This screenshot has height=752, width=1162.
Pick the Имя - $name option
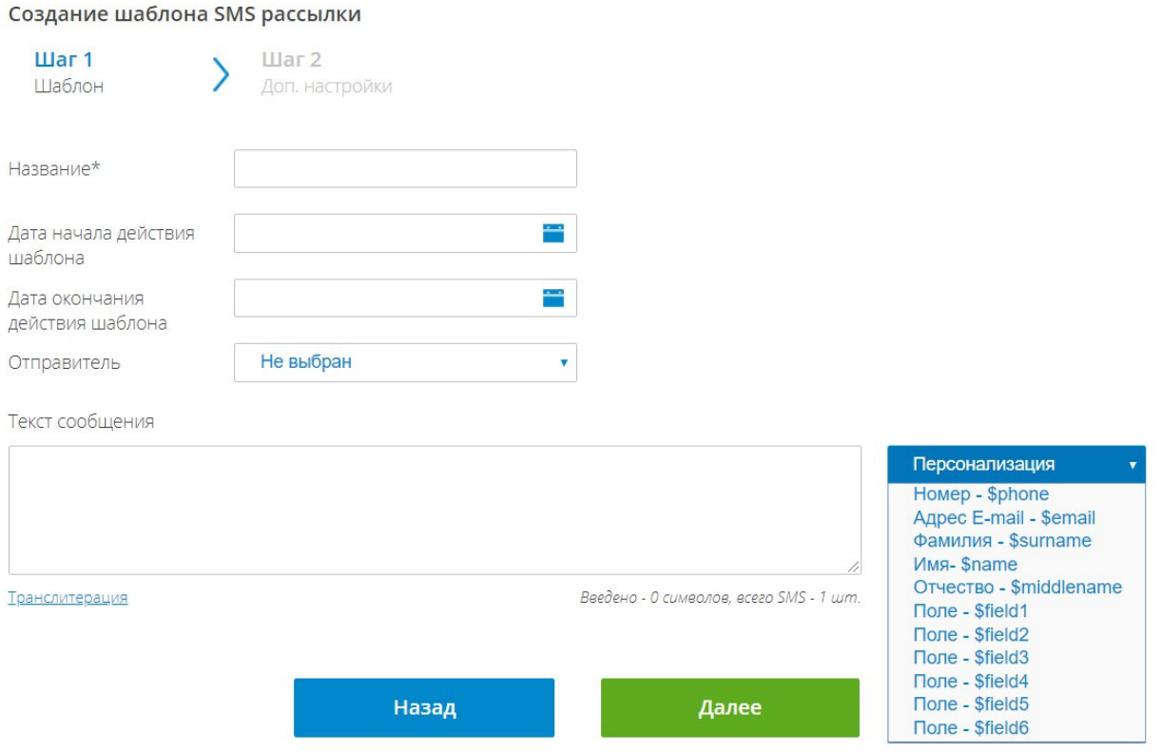coord(964,565)
